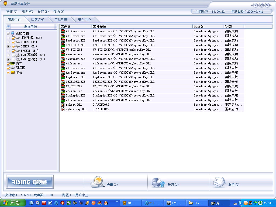Click the round icon in 查杀目标 header
This screenshot has width=276, height=207.
click(x=8, y=27)
